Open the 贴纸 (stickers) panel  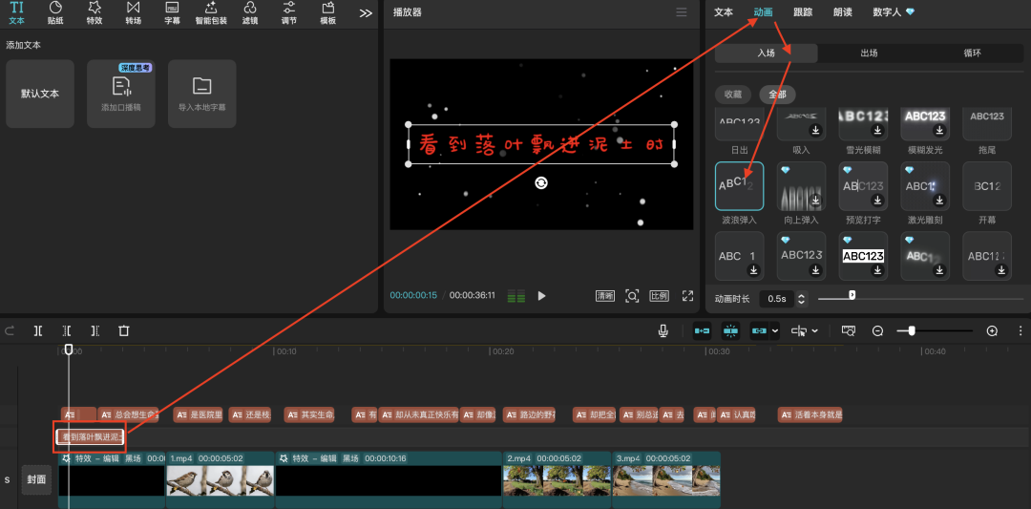(55, 12)
